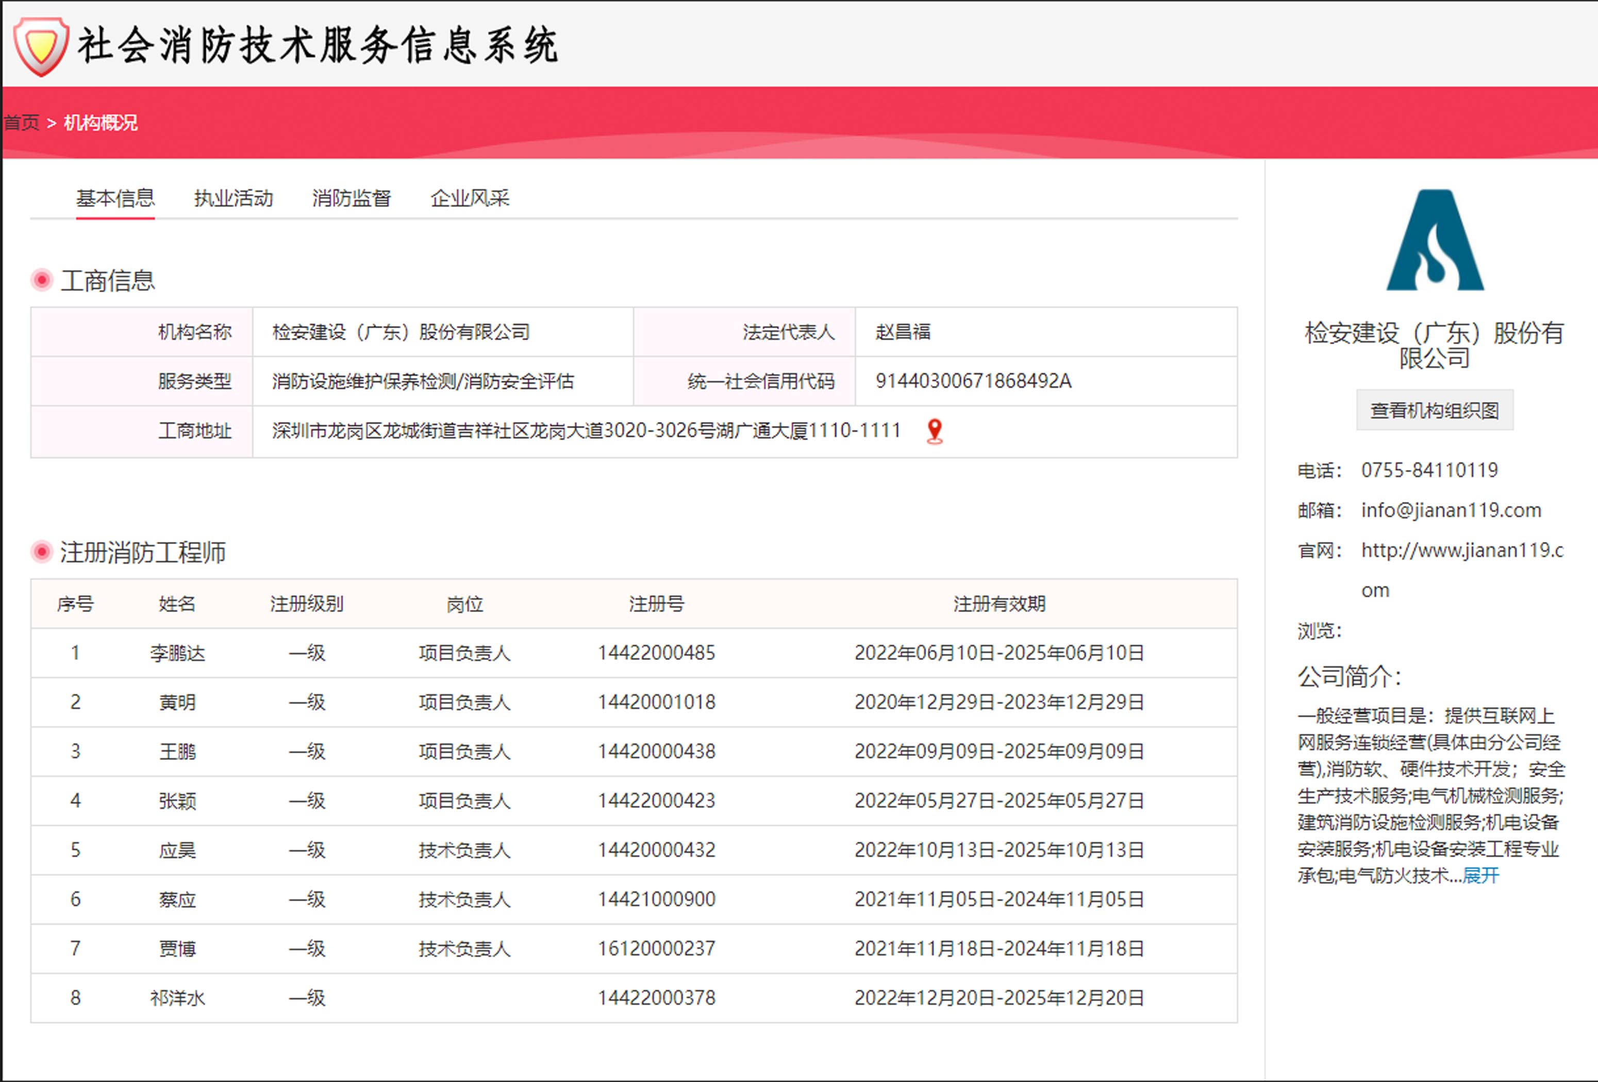
Task: Click the 注册级别 column header
Action: coord(307,604)
